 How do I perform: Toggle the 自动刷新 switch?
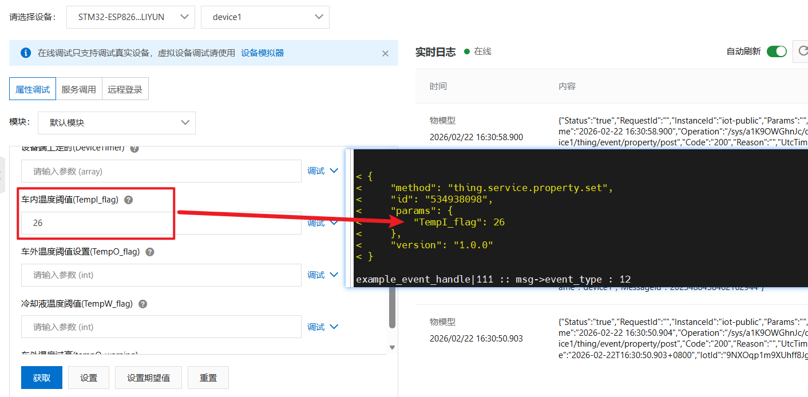pyautogui.click(x=777, y=51)
